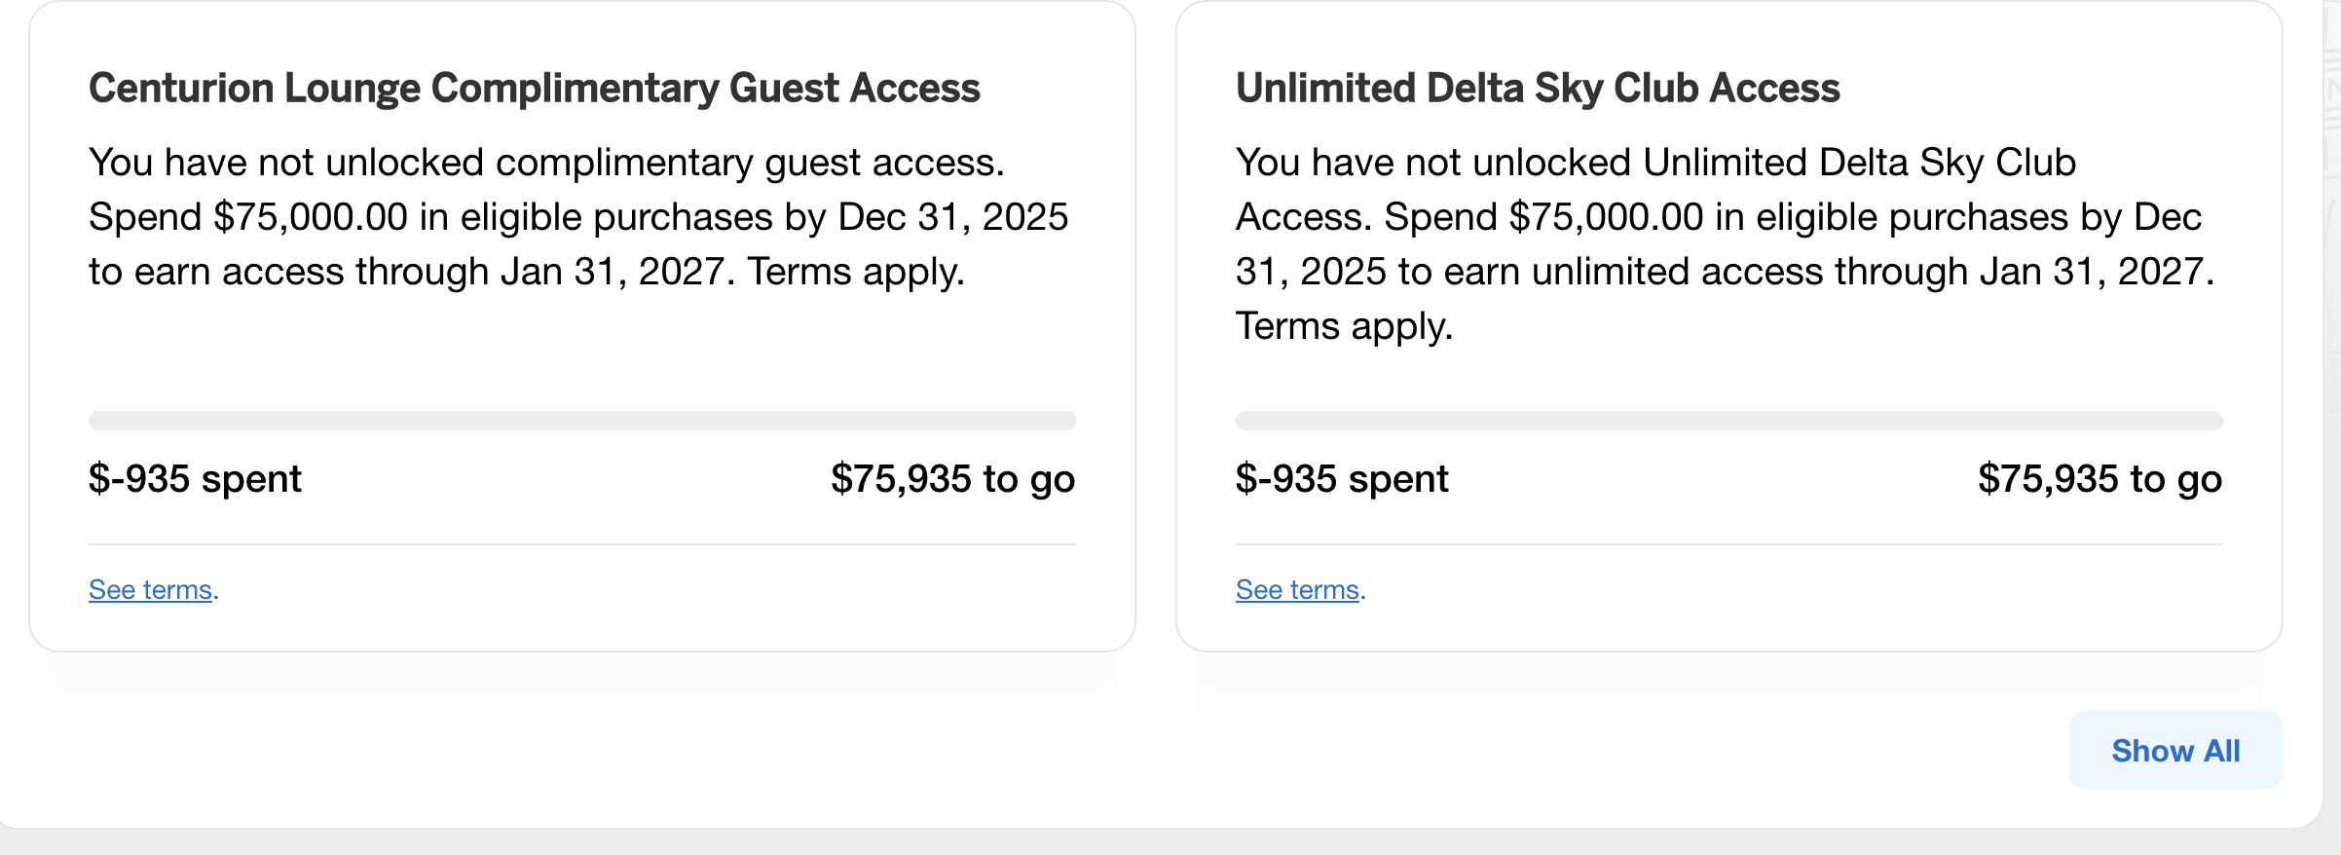Click $75,935 to go in Centurion Lounge card
Screen dimensions: 2341x855
click(952, 479)
